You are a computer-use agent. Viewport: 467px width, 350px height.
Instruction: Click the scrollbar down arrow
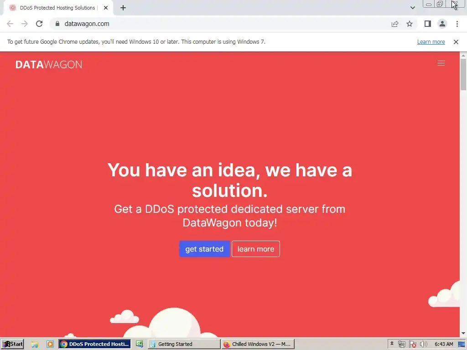pyautogui.click(x=463, y=333)
